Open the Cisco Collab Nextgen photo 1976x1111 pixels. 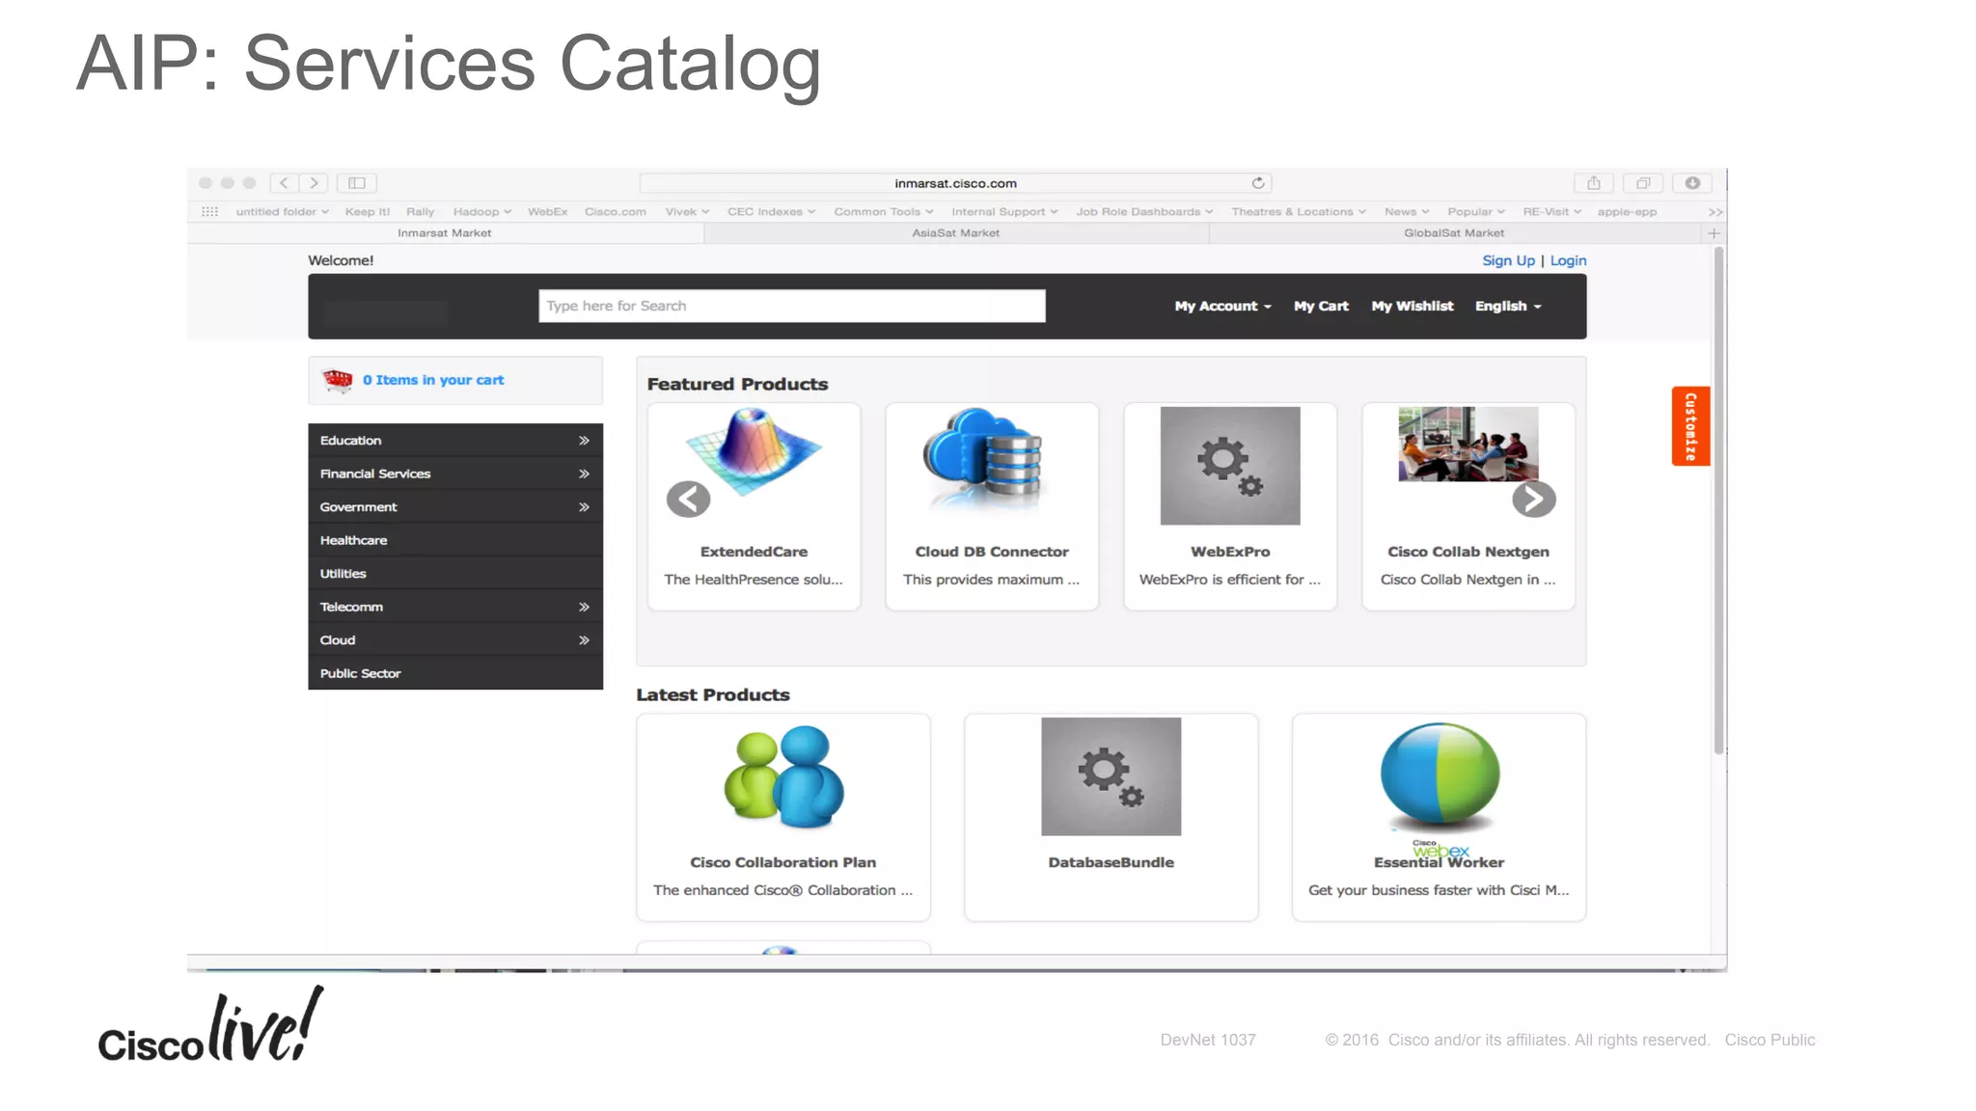[x=1468, y=444]
